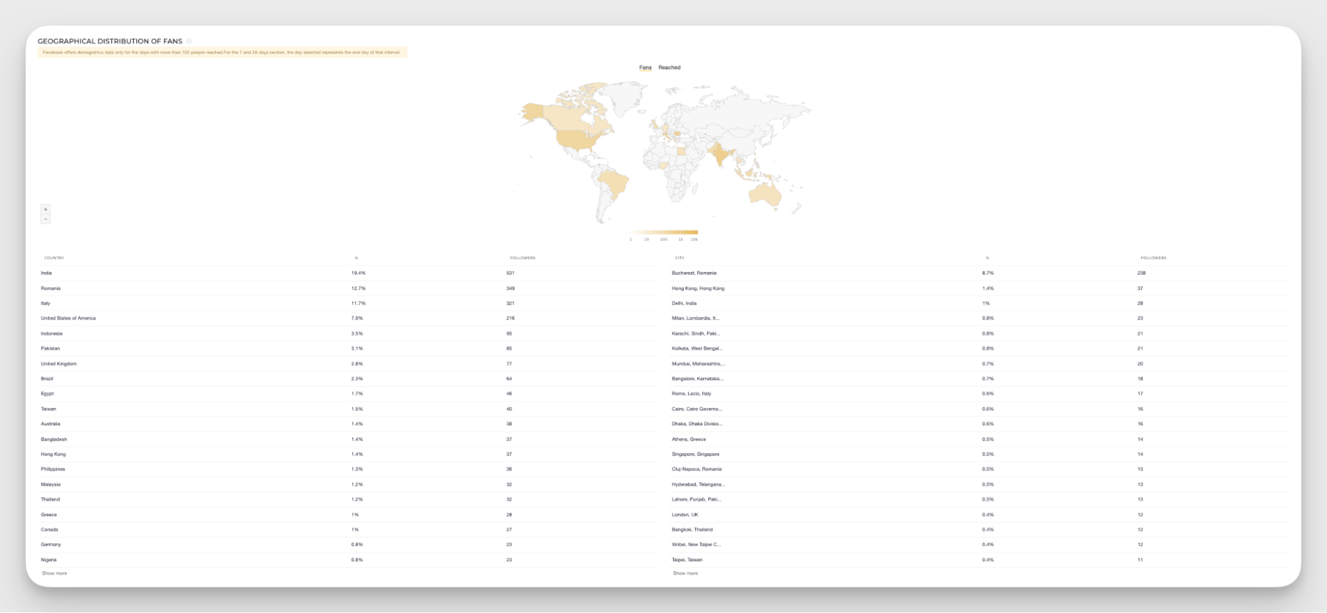Select Australia on the world map

(x=765, y=194)
